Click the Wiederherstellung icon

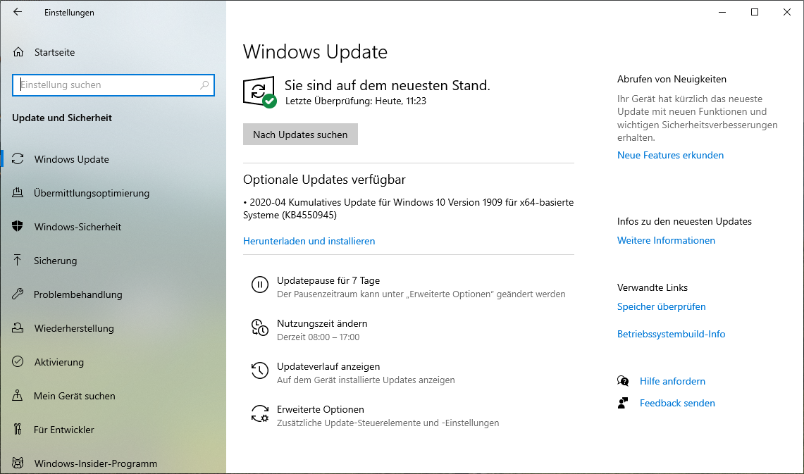[x=18, y=328]
